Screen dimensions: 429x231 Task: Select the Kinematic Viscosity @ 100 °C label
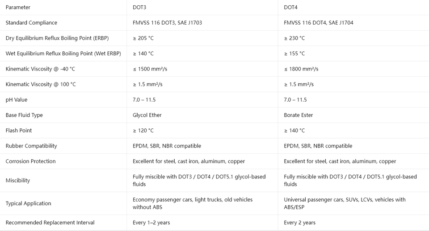coord(41,84)
